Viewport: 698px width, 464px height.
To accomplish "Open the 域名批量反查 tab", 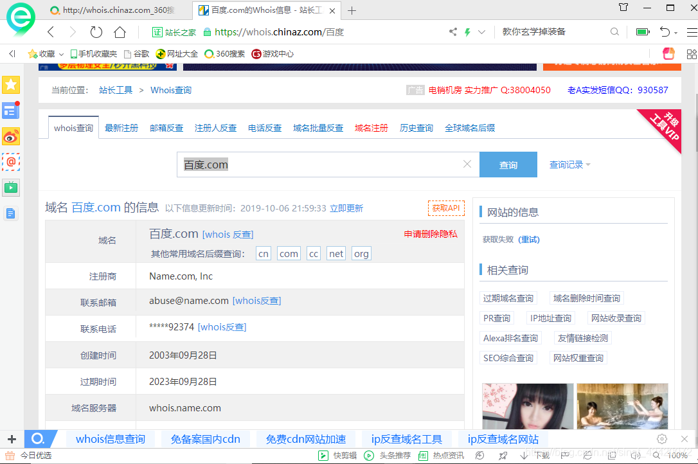I will click(318, 128).
